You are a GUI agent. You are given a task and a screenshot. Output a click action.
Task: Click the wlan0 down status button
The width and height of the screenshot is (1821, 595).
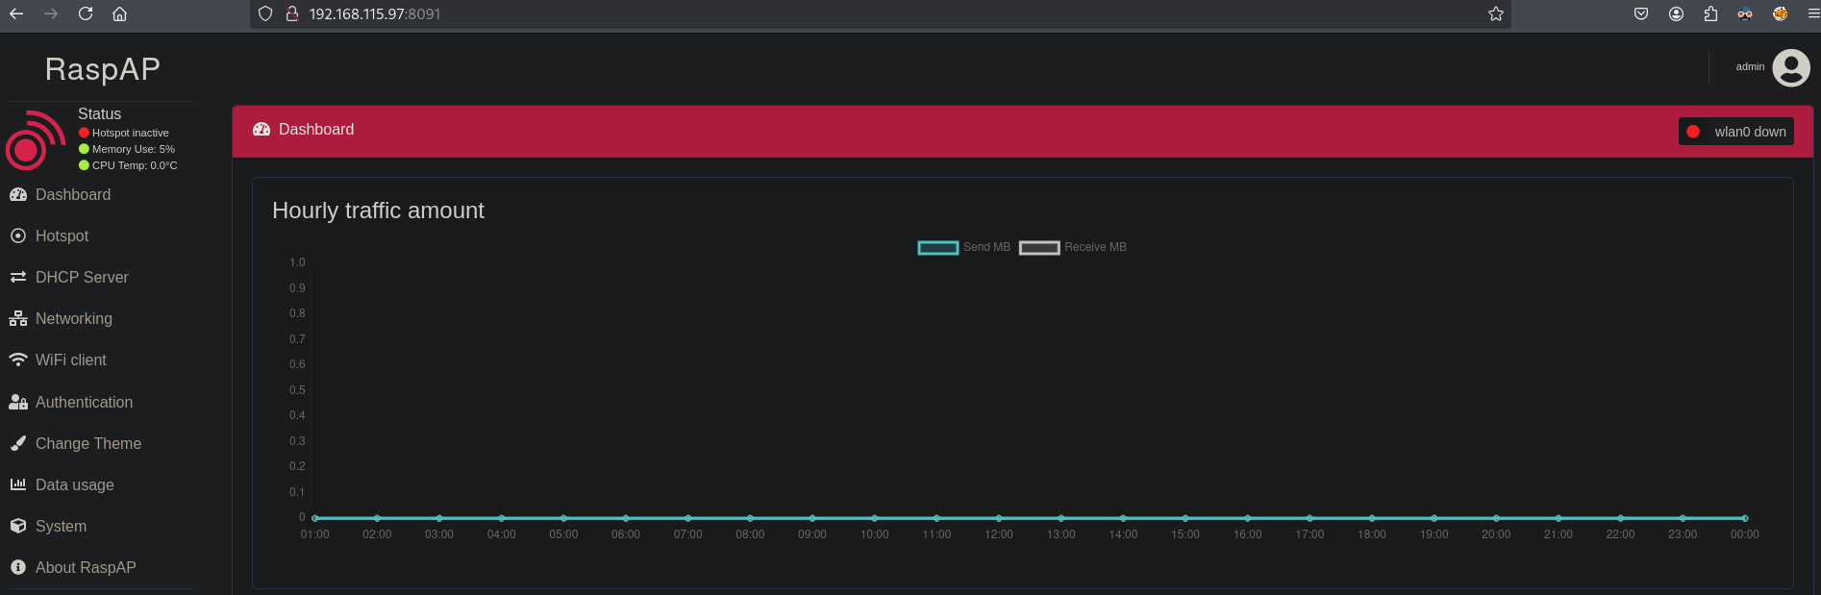click(x=1736, y=132)
